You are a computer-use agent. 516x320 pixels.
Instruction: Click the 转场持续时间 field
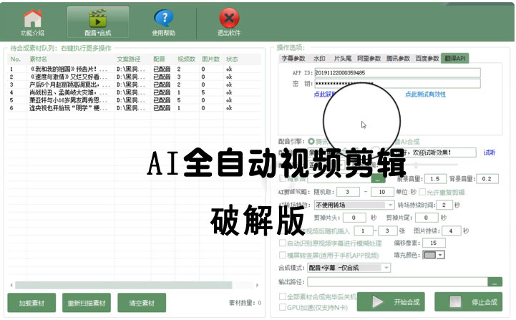444,205
